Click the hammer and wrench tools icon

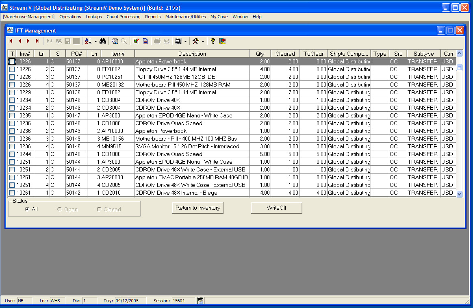(x=196, y=41)
